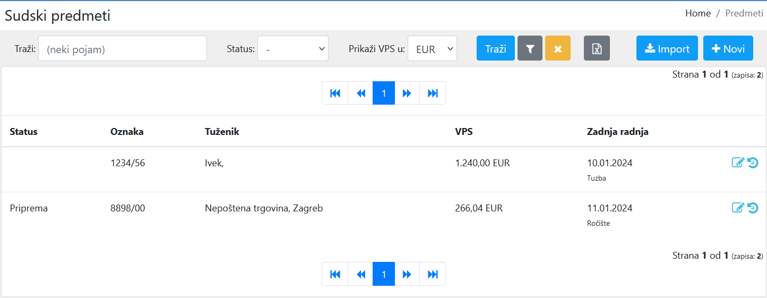
Task: Go to first page in top pagination
Action: (335, 93)
